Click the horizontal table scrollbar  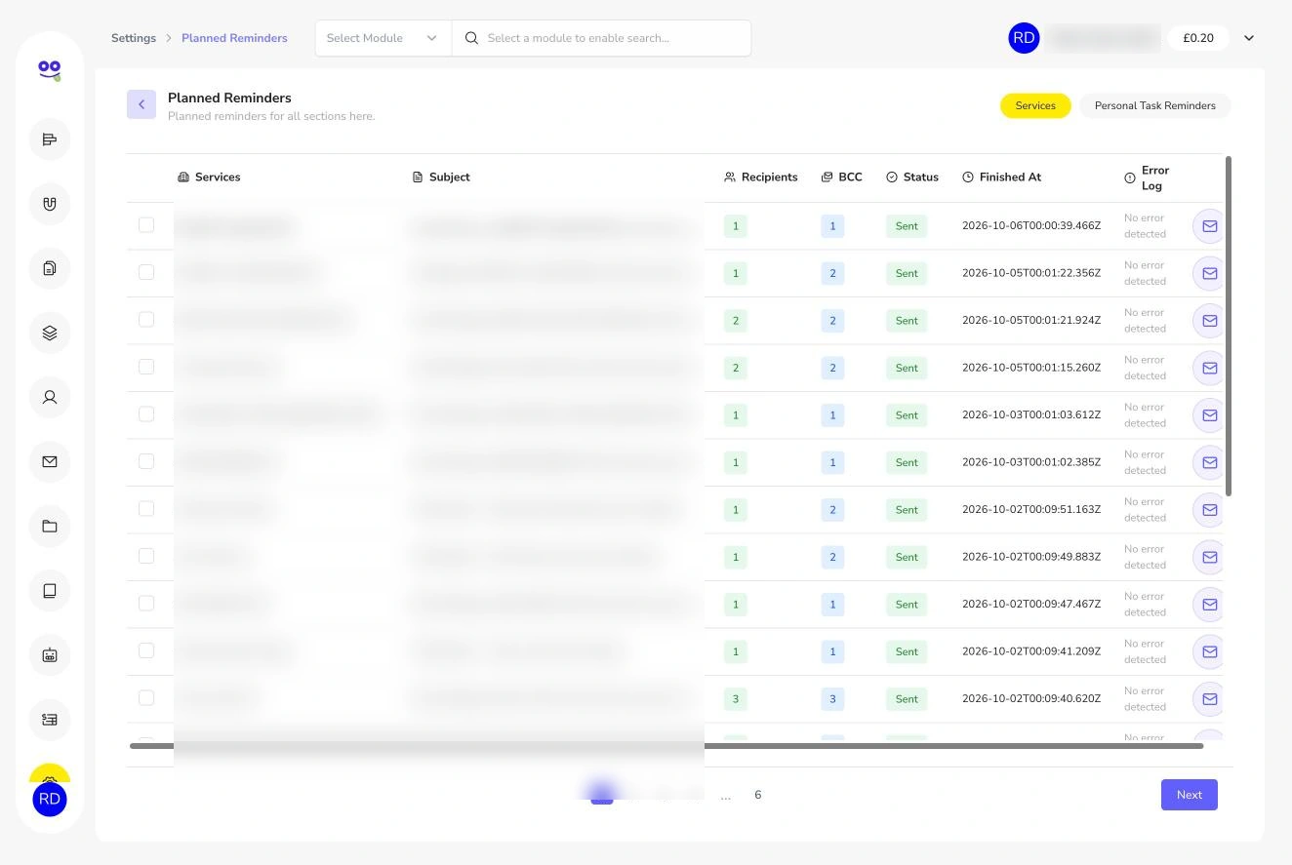point(666,746)
